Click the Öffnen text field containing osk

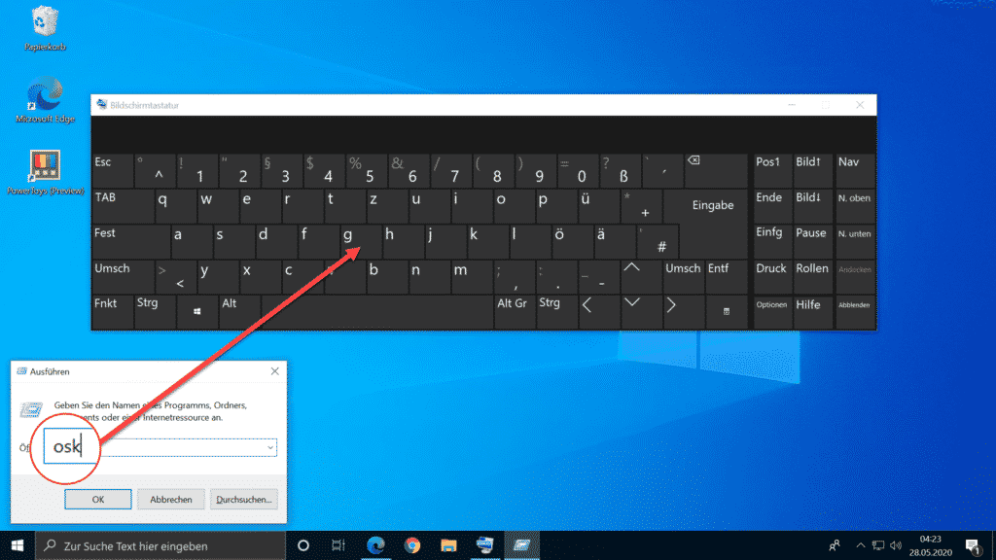coord(160,447)
